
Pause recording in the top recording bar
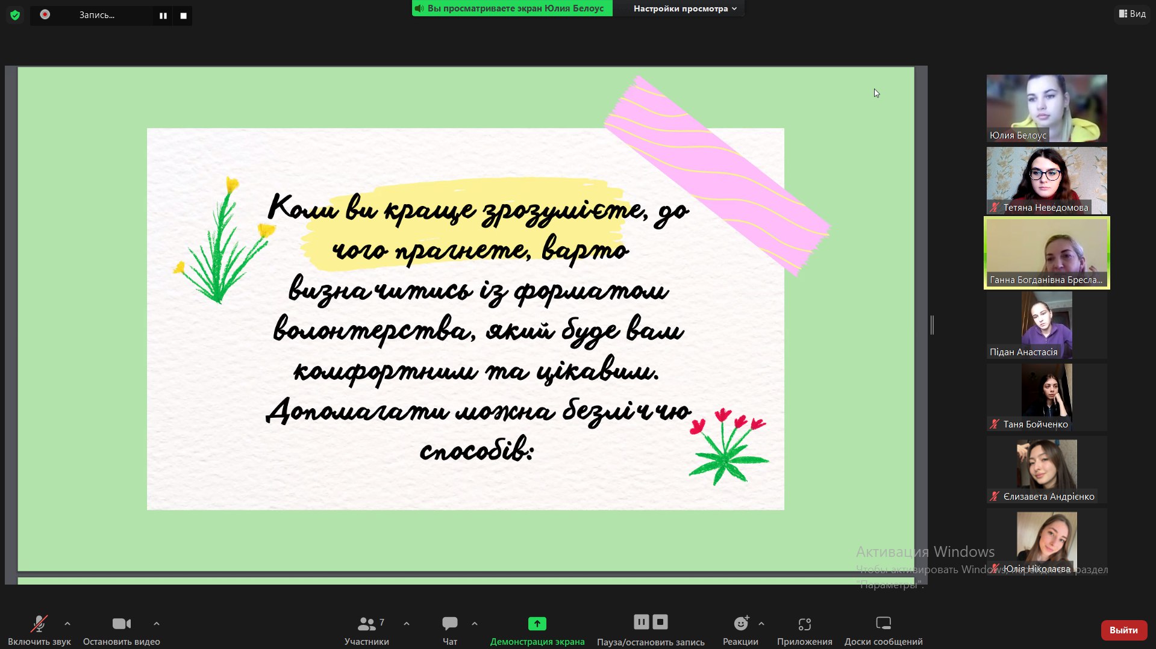[163, 16]
